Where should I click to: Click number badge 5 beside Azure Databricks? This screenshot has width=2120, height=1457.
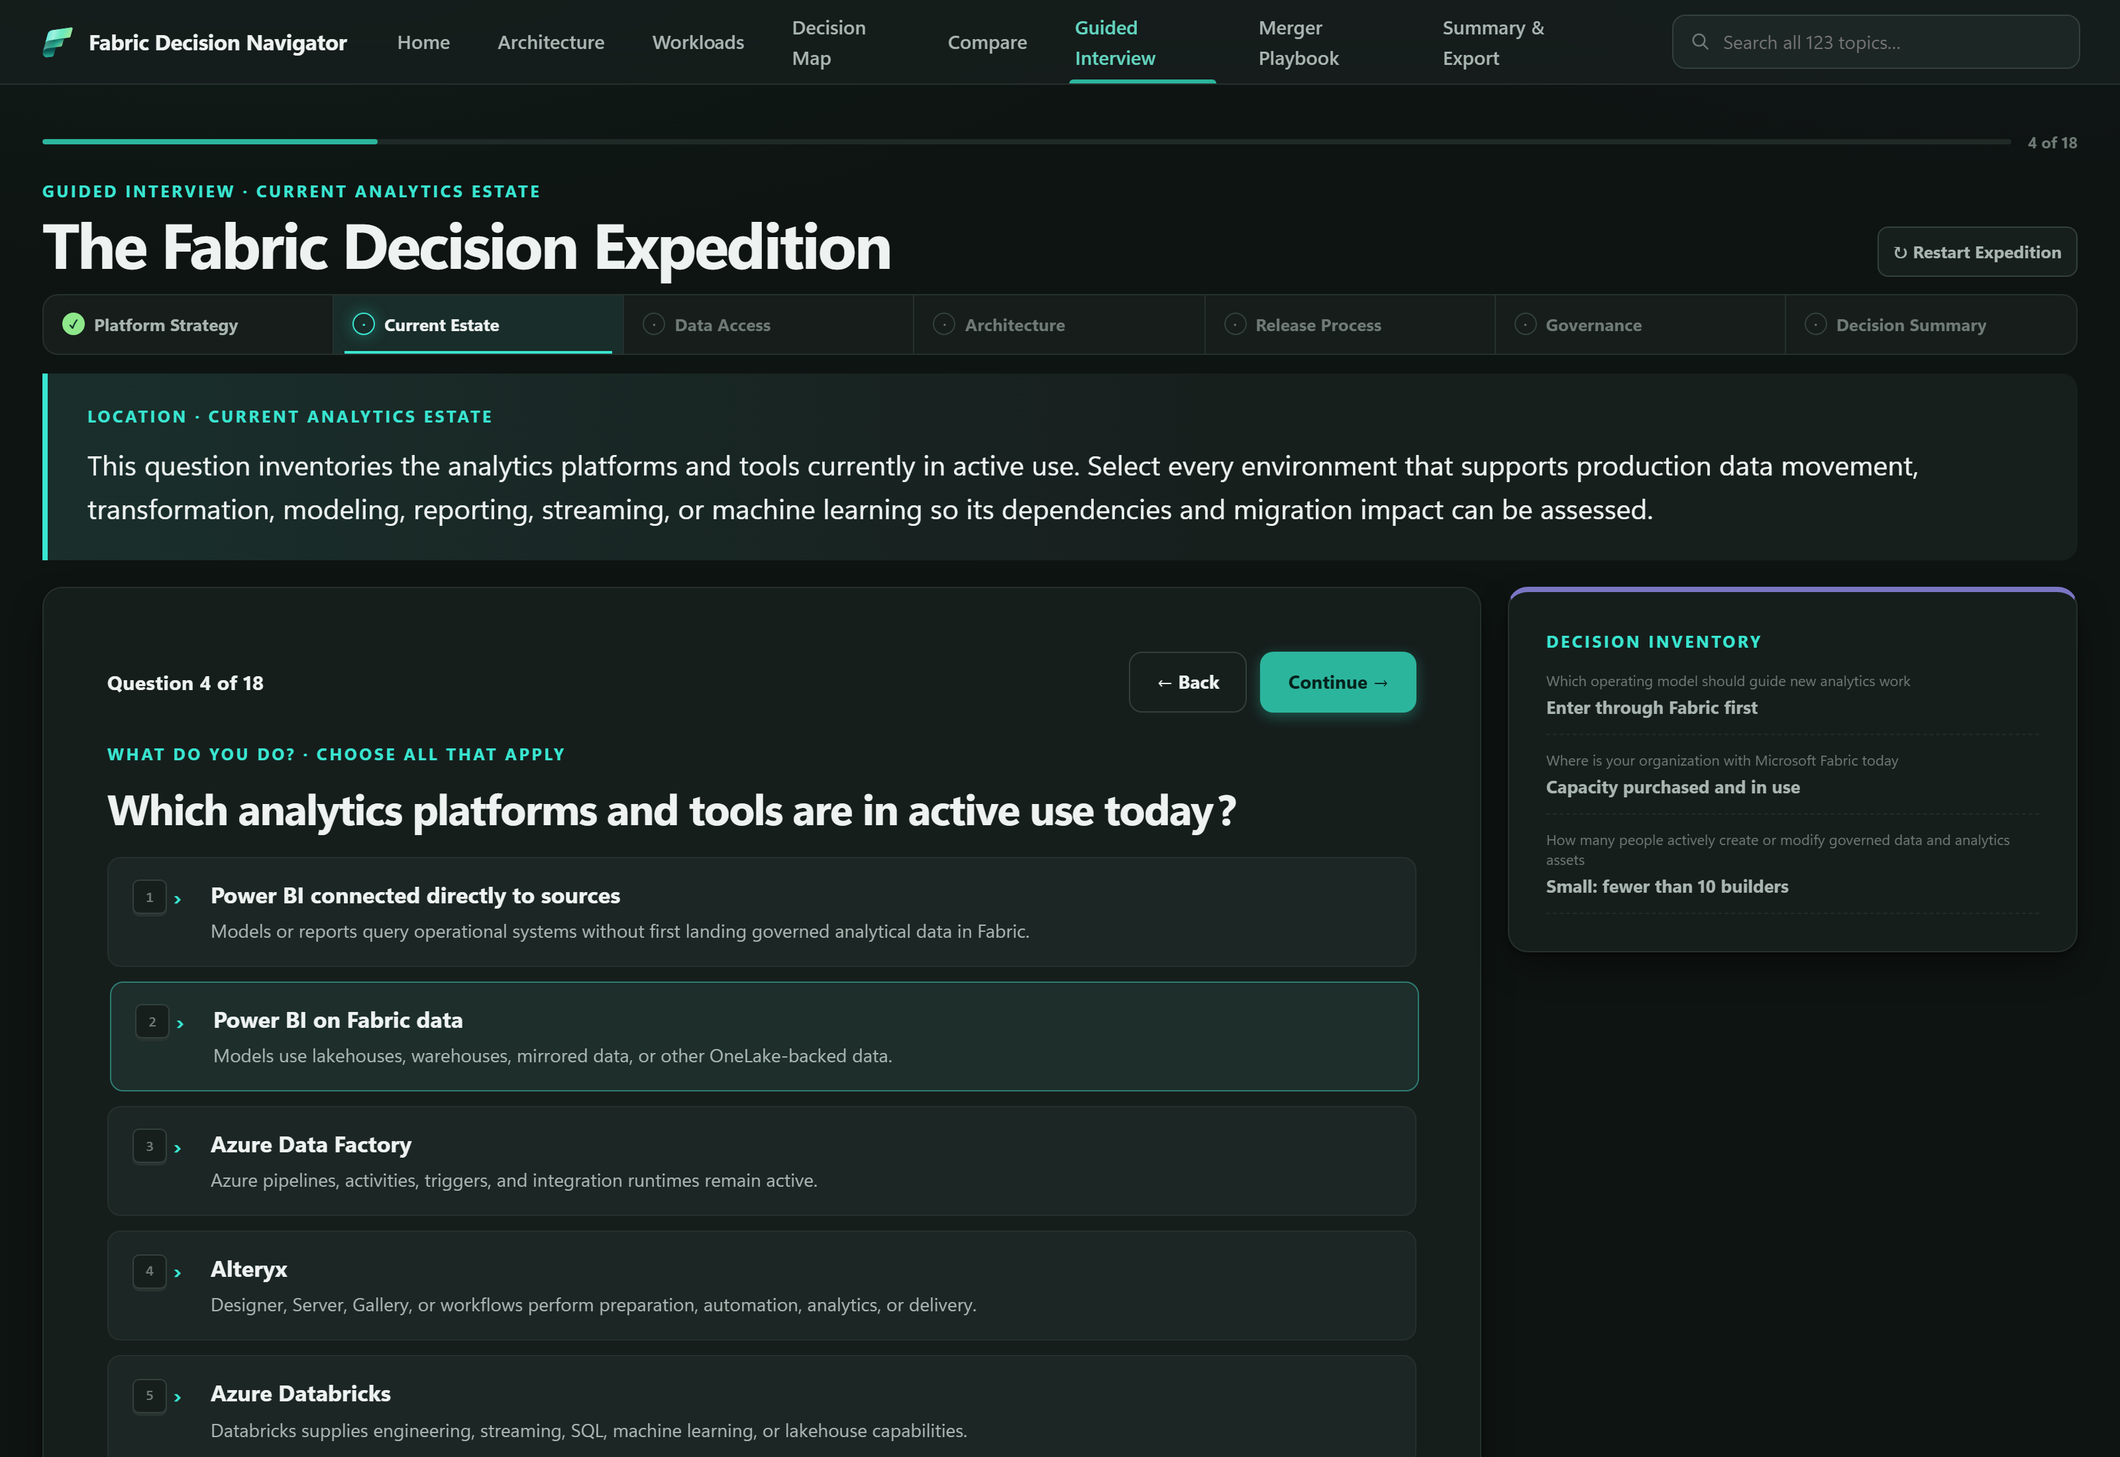click(x=150, y=1396)
